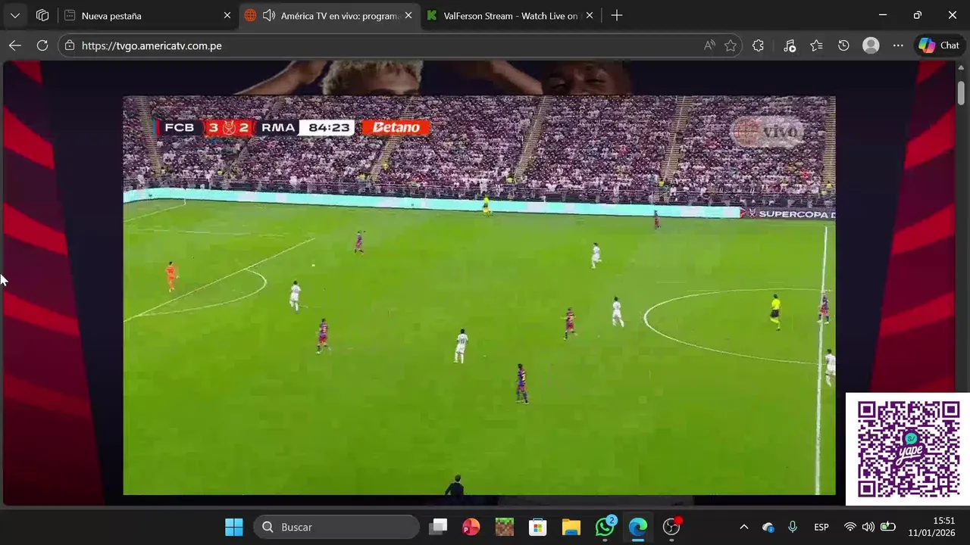This screenshot has width=970, height=545.
Task: Add page to favorites star icon
Action: tap(731, 45)
